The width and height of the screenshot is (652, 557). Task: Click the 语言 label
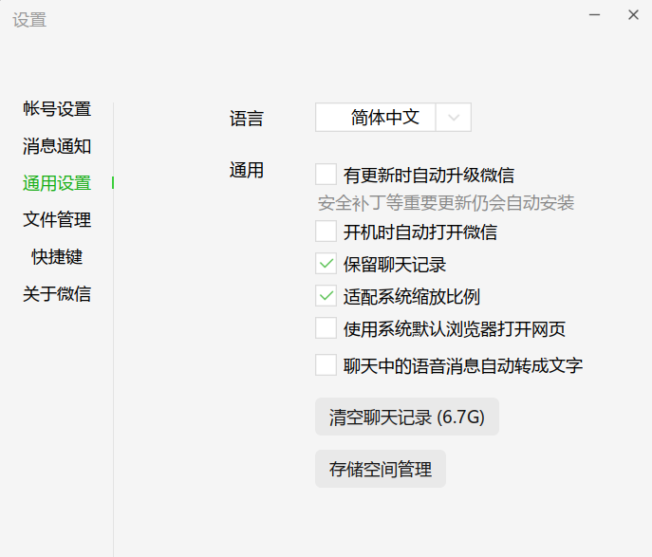coord(247,118)
